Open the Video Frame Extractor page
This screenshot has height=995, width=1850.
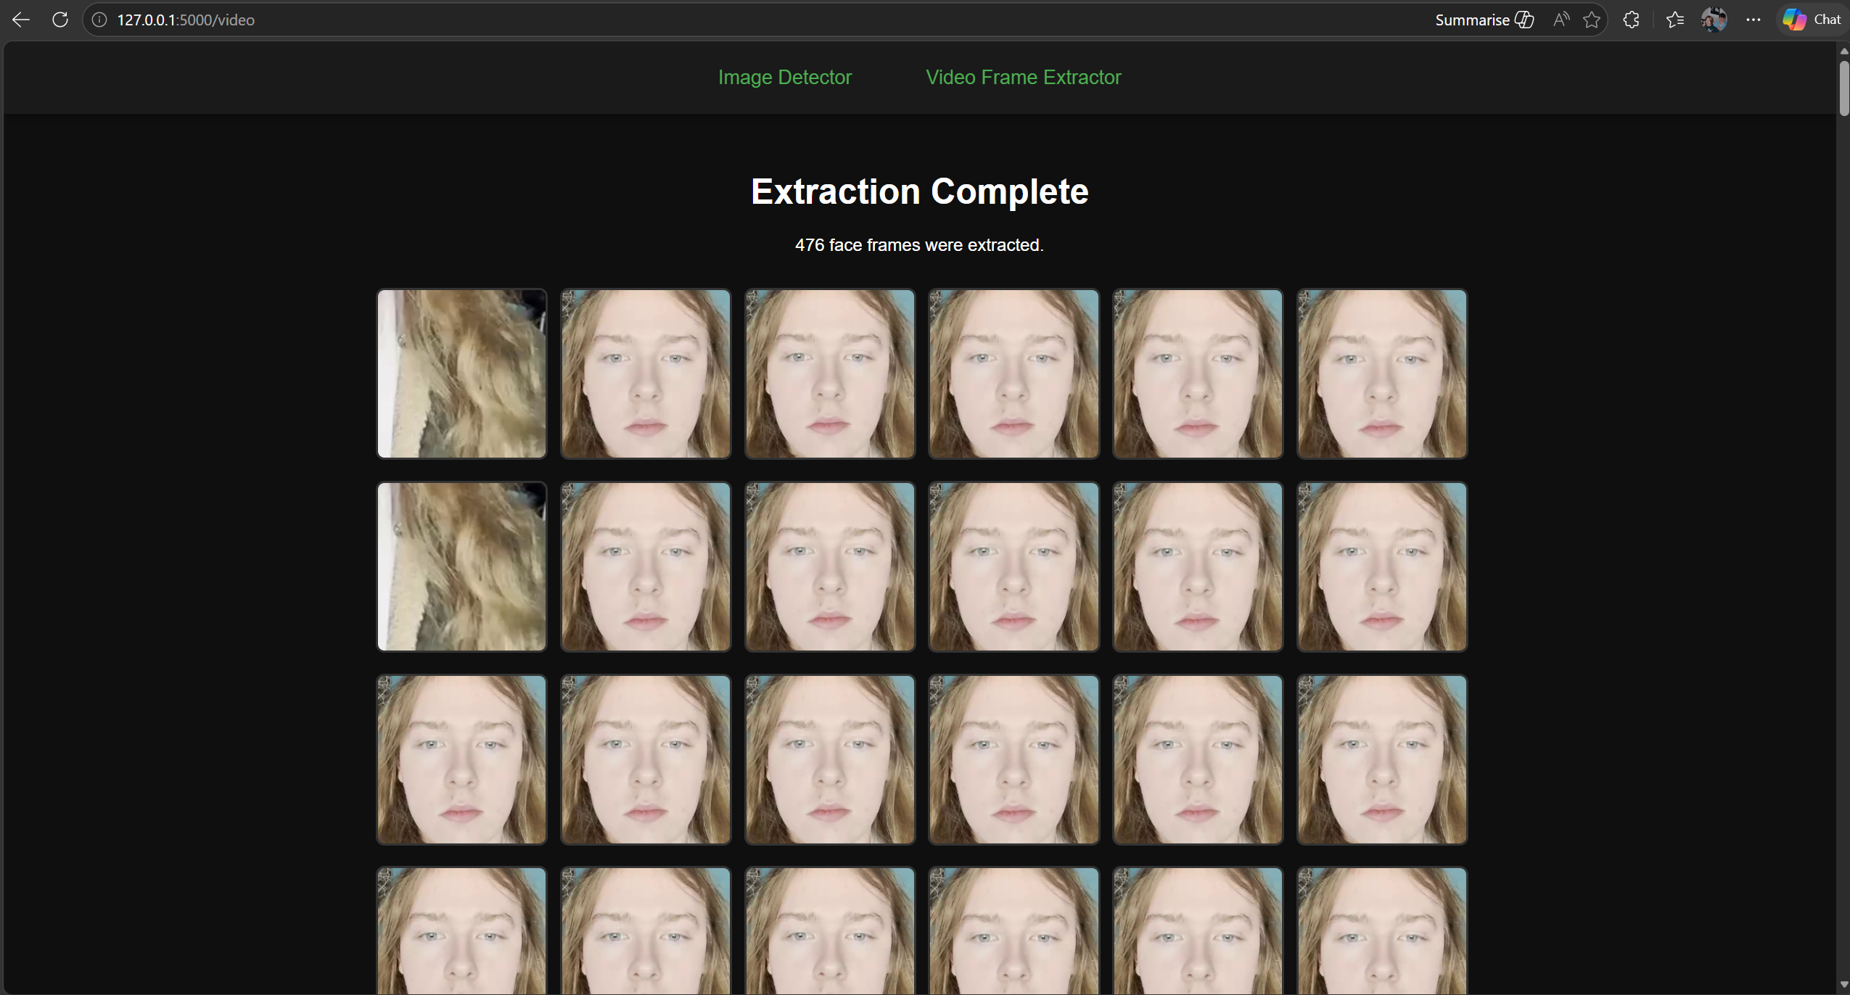tap(1023, 77)
